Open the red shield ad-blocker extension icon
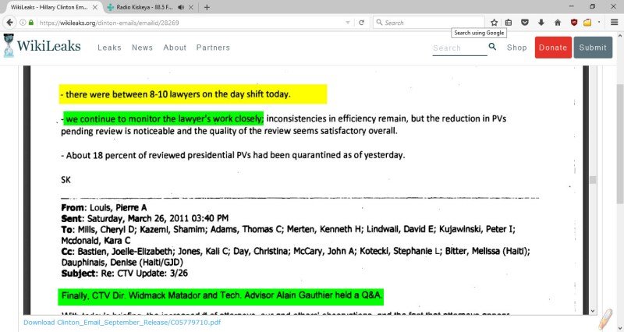Image resolution: width=624 pixels, height=332 pixels. [x=574, y=23]
